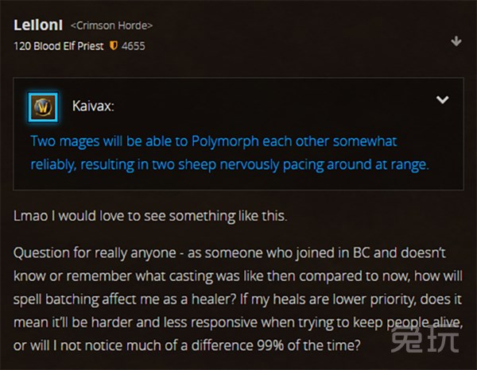Screen dimensions: 477x370
Task: Open the Kaivax name in quote header
Action: point(93,106)
